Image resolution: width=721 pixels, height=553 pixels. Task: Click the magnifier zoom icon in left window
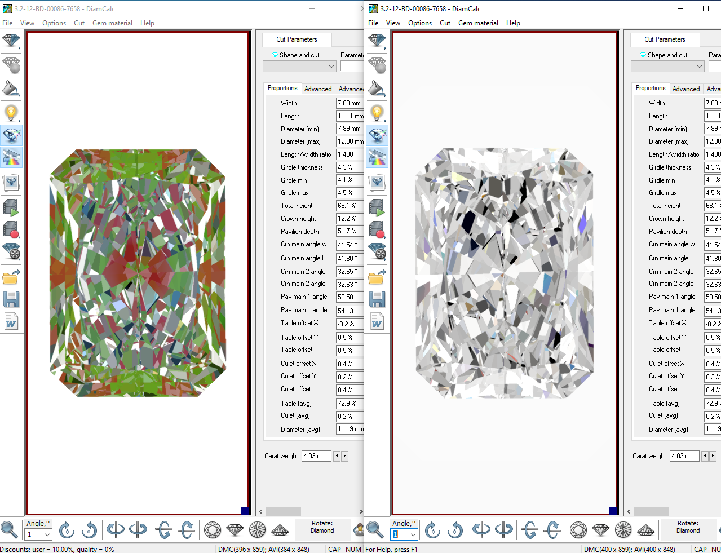tap(9, 529)
